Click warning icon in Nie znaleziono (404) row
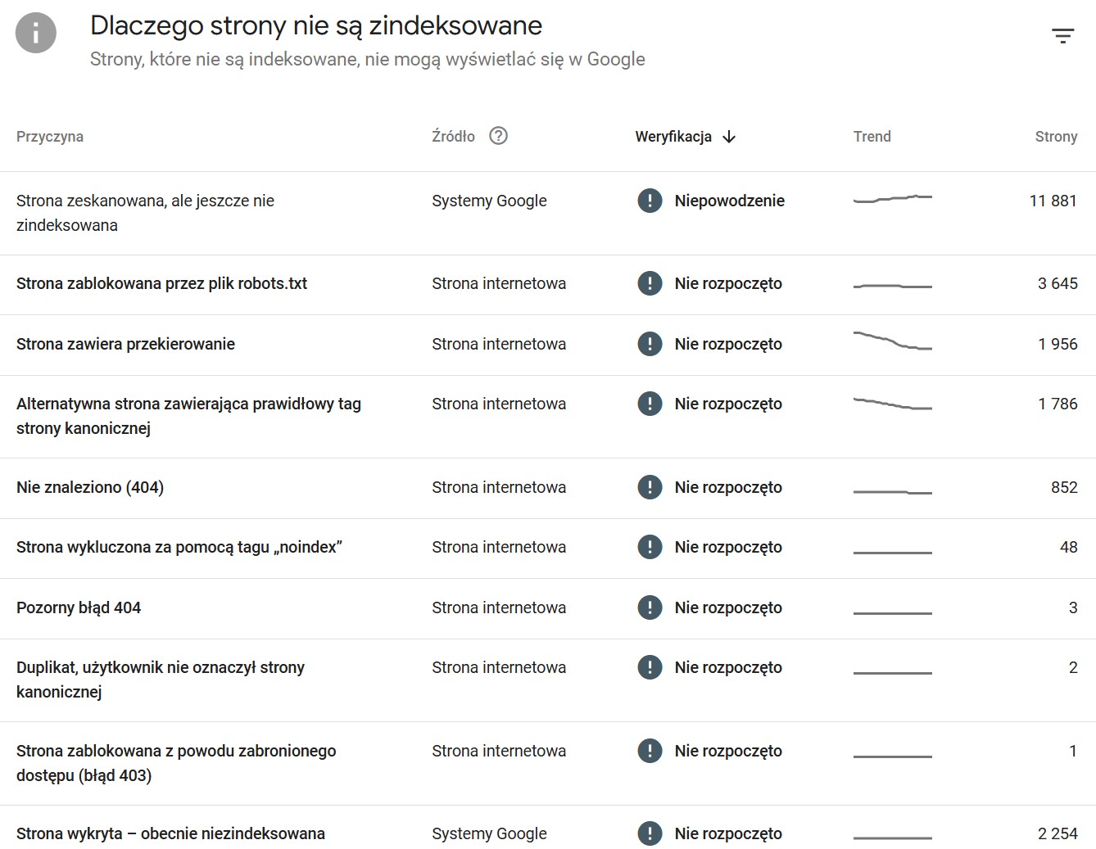Screen dimensions: 1096x849 point(650,487)
